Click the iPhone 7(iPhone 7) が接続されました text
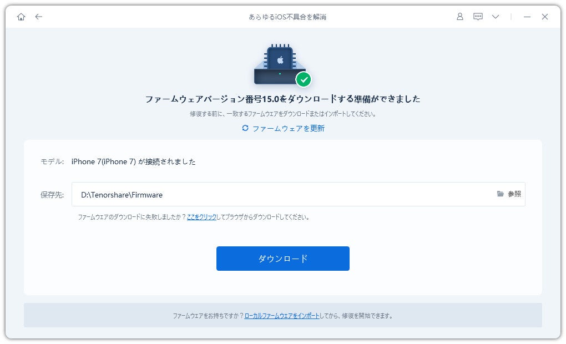566x344 pixels. click(134, 161)
